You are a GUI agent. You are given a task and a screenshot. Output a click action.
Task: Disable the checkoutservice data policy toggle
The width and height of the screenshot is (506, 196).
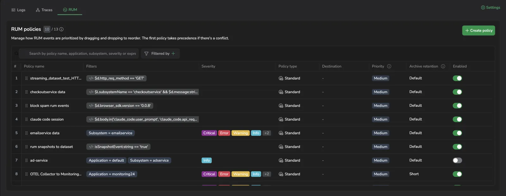pyautogui.click(x=457, y=92)
